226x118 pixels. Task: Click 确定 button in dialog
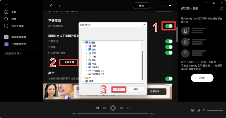coord(119,89)
